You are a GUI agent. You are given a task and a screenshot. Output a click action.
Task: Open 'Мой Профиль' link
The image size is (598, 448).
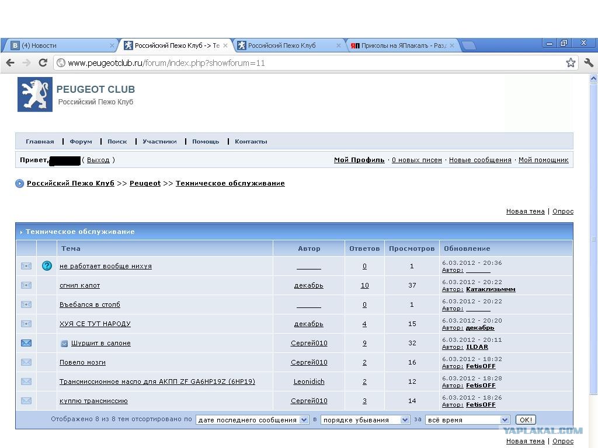pos(359,160)
